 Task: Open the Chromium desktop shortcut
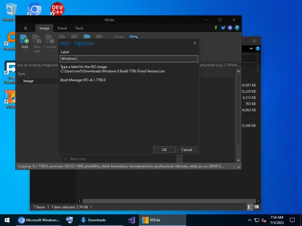click(34, 9)
